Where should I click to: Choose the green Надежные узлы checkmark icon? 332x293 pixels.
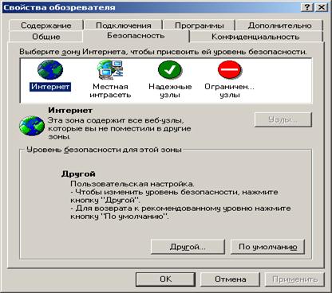click(x=170, y=69)
